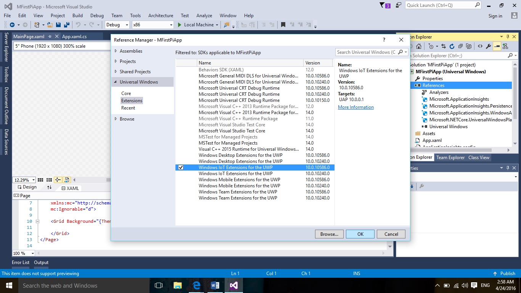The image size is (521, 293).
Task: Click Sync with Active Document icon
Action: pyautogui.click(x=444, y=47)
